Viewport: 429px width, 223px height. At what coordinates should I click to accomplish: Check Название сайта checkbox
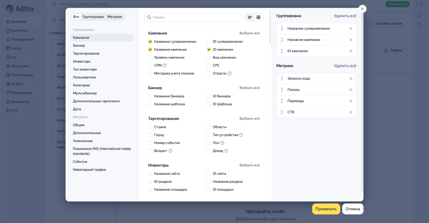click(x=150, y=174)
